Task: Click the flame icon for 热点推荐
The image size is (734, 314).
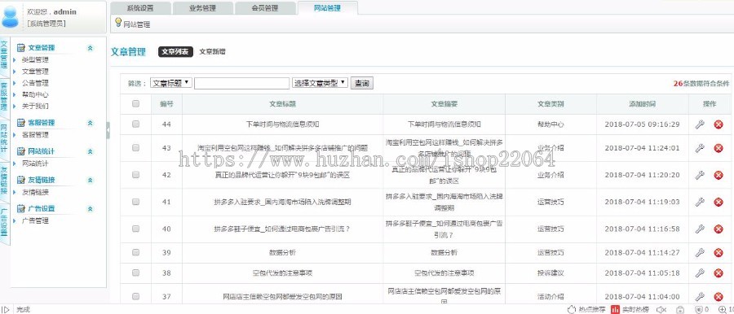Action: pos(571,309)
